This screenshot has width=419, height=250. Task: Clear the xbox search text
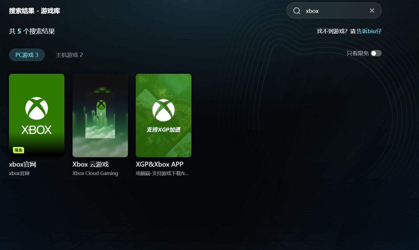click(x=372, y=11)
